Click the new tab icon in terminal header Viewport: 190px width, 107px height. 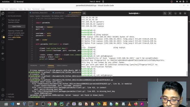(x=84, y=13)
